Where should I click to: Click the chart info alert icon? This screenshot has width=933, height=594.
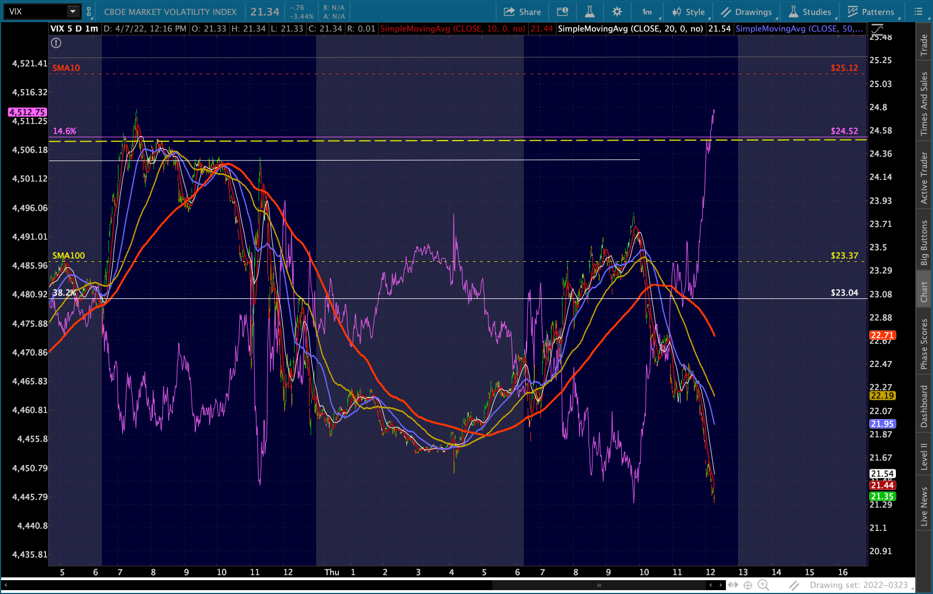[x=56, y=43]
